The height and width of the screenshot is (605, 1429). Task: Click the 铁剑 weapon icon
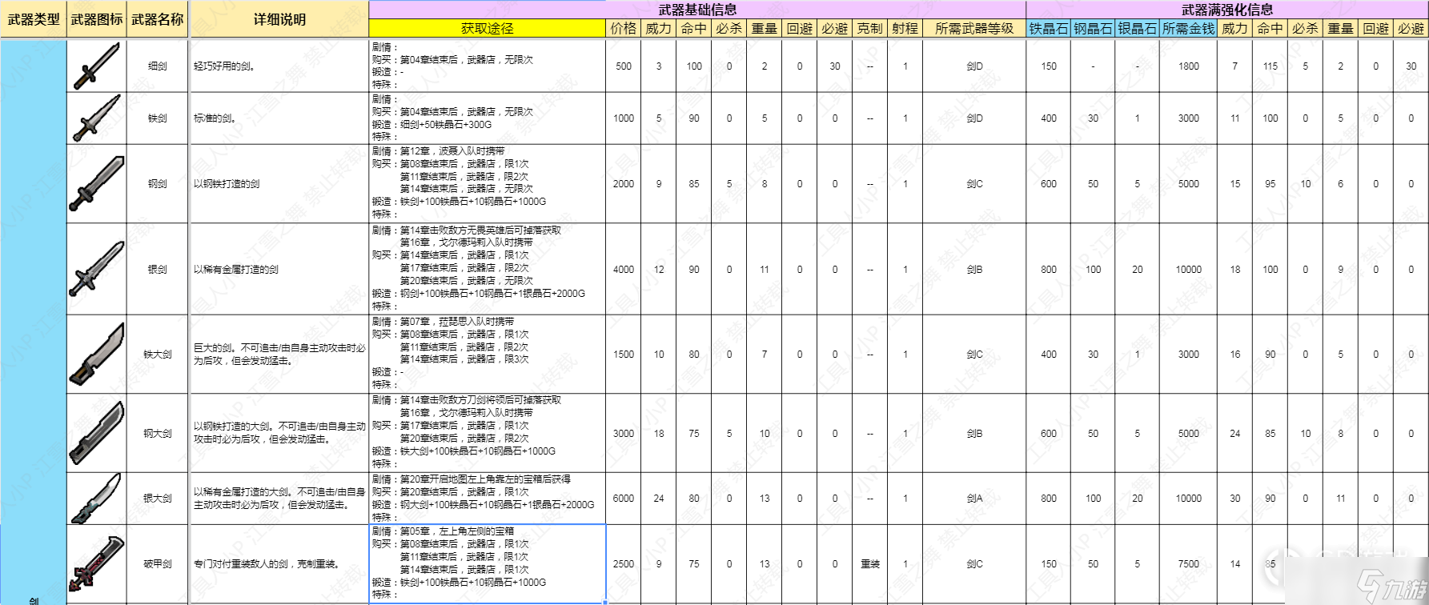[97, 118]
